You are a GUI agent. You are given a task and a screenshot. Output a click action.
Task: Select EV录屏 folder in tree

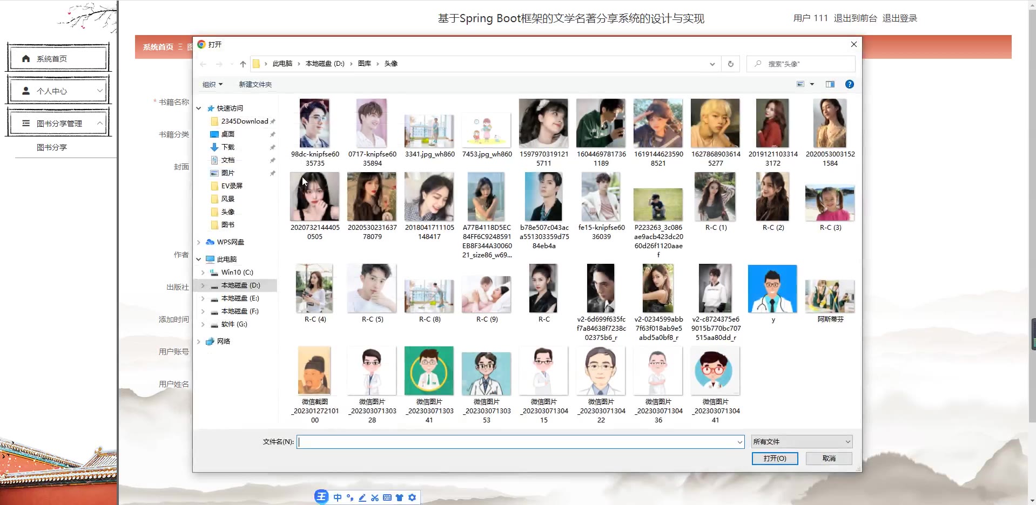(x=227, y=186)
